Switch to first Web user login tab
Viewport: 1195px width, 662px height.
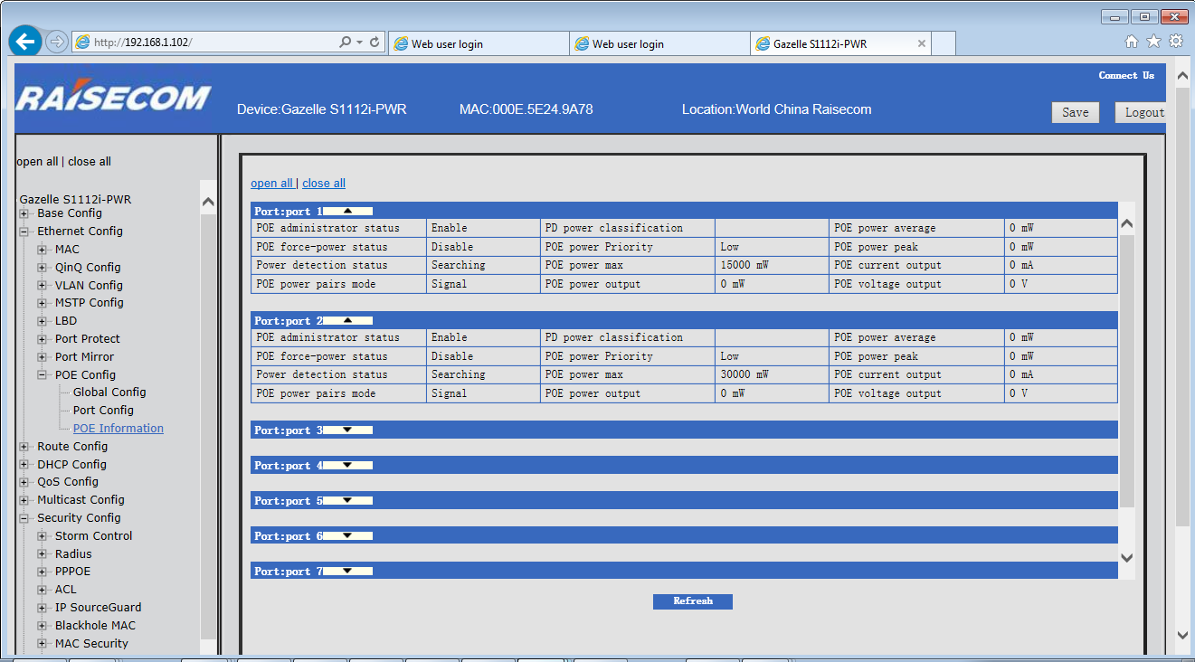coord(479,43)
